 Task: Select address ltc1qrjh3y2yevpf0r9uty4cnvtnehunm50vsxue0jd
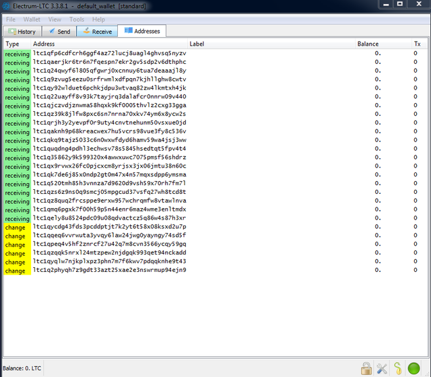pos(109,123)
